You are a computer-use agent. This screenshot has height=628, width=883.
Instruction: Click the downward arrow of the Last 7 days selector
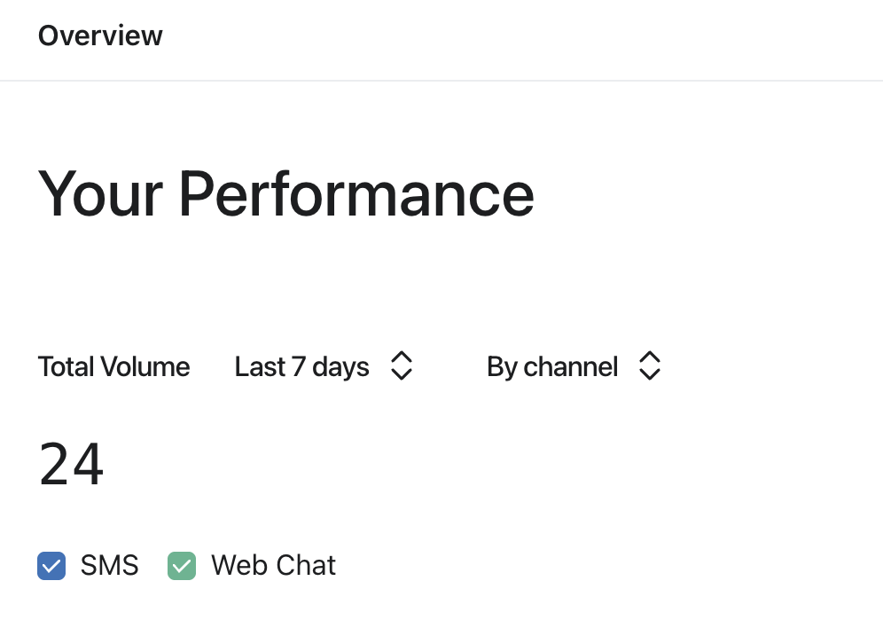(402, 374)
